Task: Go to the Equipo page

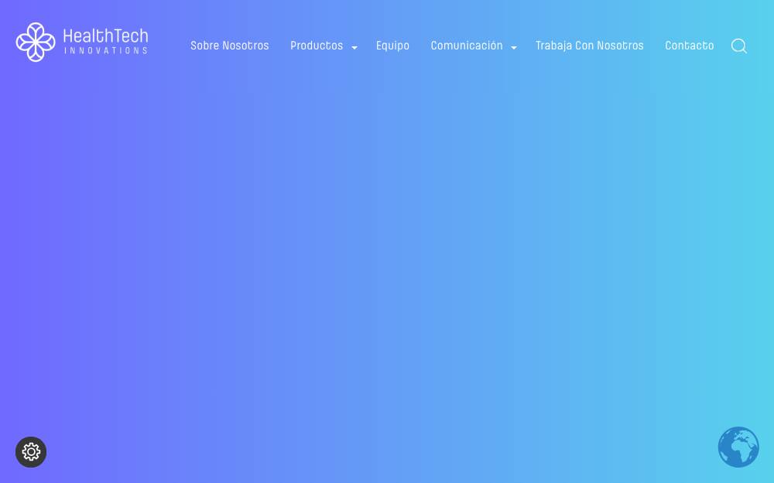Action: [x=392, y=46]
